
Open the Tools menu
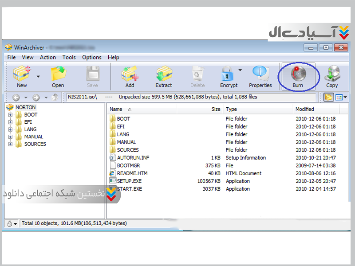tap(69, 57)
